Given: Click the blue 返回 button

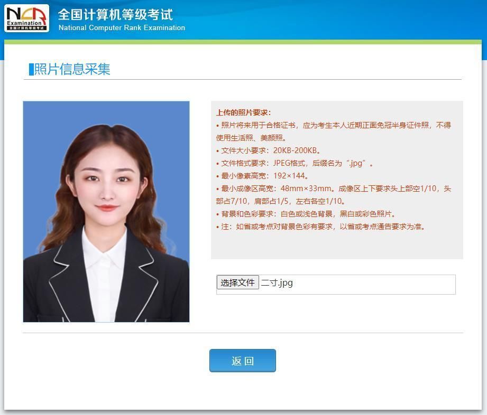Looking at the screenshot, I should (x=243, y=360).
